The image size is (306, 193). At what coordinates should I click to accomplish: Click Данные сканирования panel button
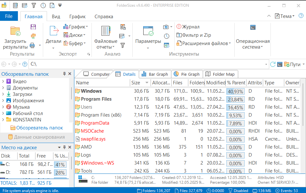(36, 137)
